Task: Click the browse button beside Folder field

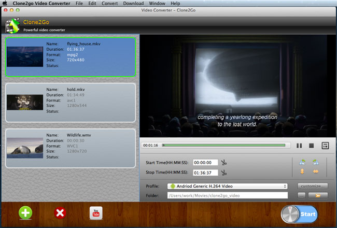Action: 302,195
